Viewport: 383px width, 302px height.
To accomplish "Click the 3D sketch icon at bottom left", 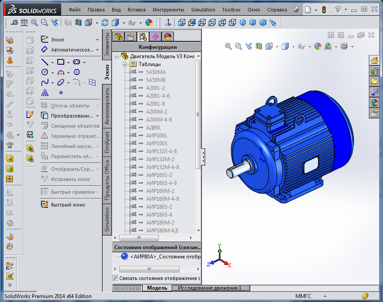I will pyautogui.click(x=10, y=265).
